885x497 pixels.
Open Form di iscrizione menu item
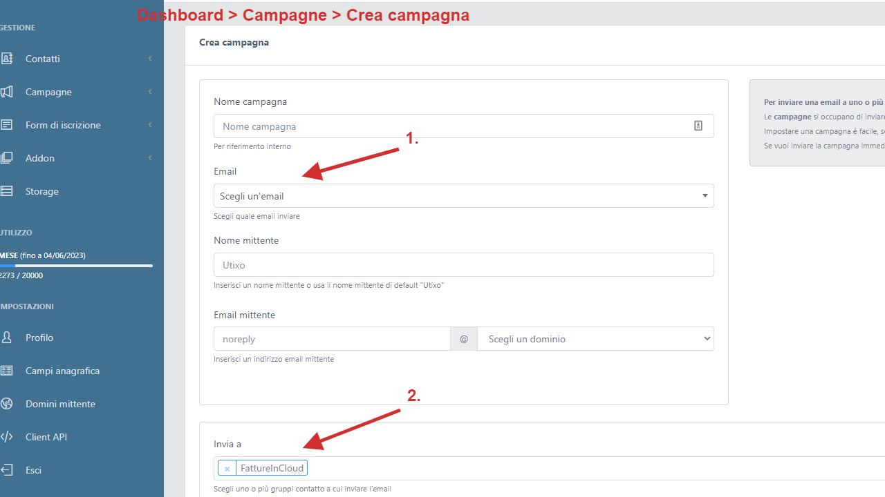(63, 125)
